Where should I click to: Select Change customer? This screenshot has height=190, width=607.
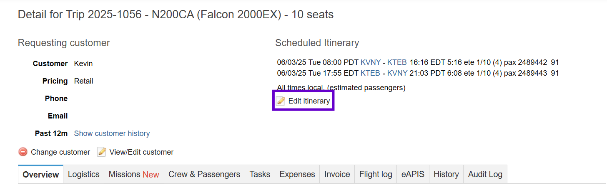tap(60, 152)
